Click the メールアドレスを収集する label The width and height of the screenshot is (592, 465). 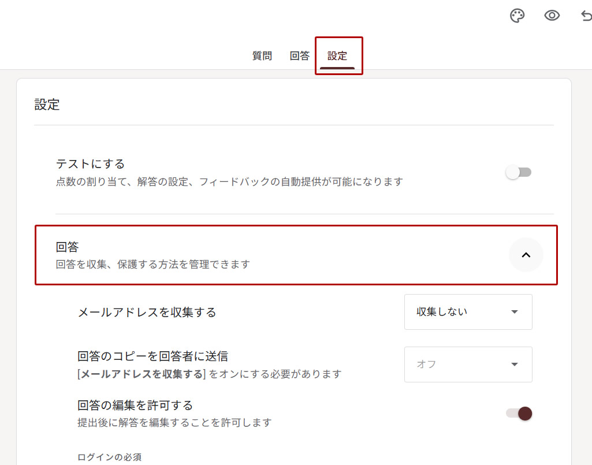tap(147, 313)
